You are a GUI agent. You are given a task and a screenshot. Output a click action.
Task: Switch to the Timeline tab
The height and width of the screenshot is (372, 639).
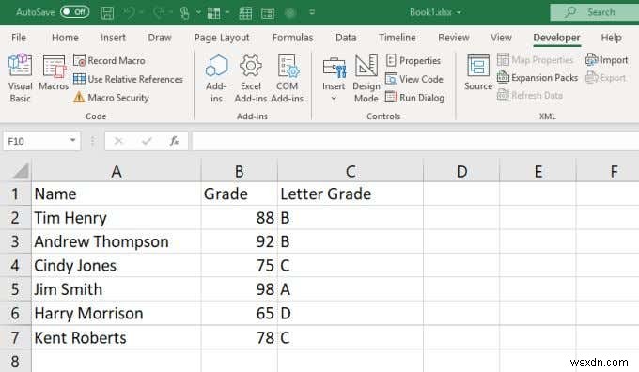point(397,38)
